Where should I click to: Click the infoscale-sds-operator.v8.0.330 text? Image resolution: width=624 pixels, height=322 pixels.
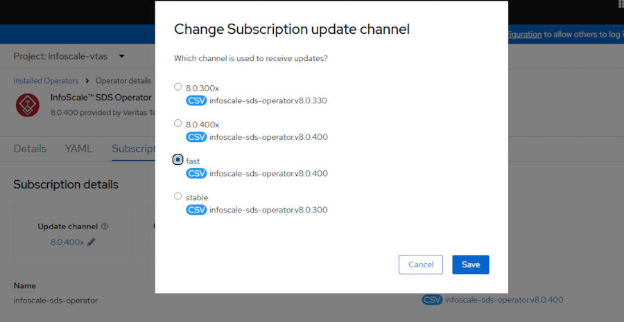click(268, 100)
